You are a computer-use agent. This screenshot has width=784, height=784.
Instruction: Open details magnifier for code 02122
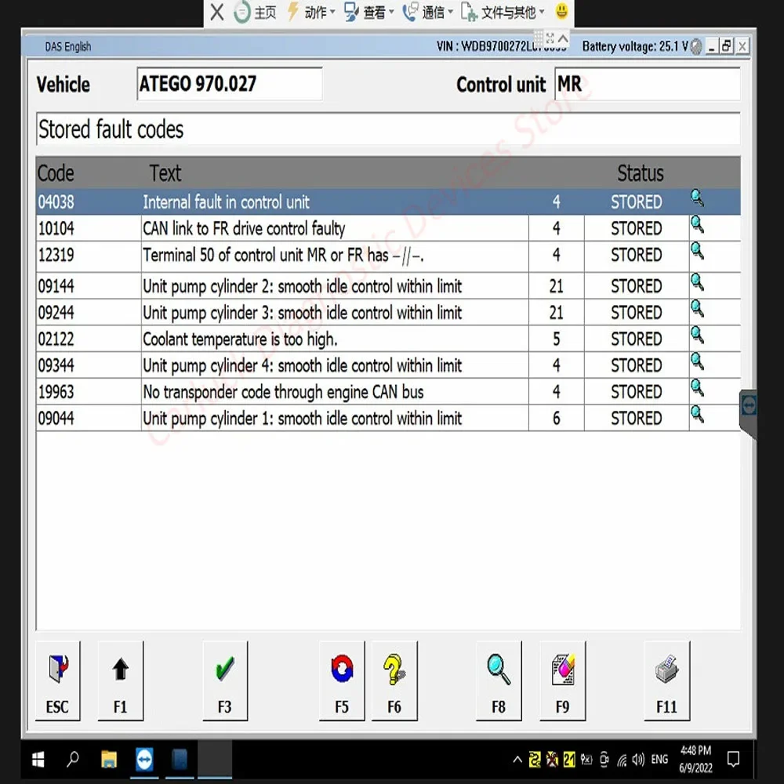[x=697, y=336]
